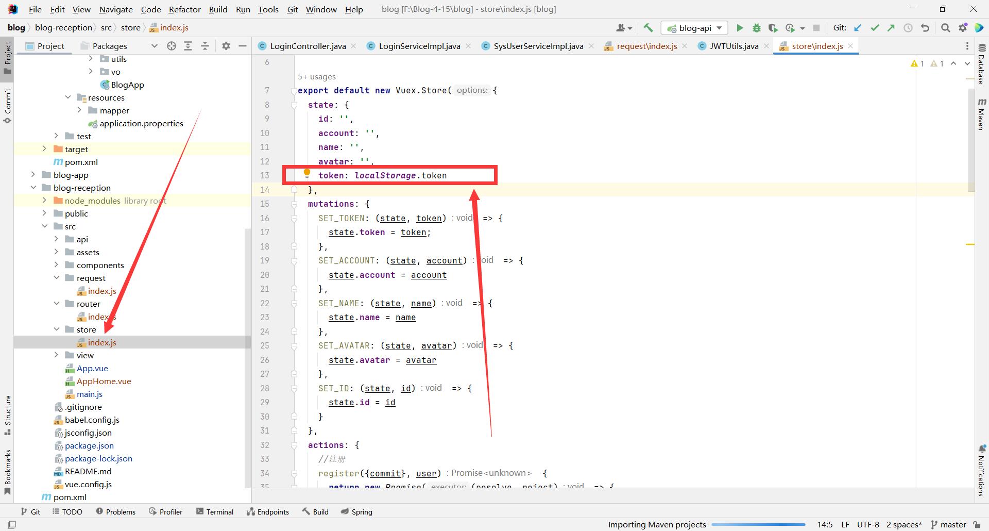
Task: Hide the Project tool window
Action: tap(243, 46)
